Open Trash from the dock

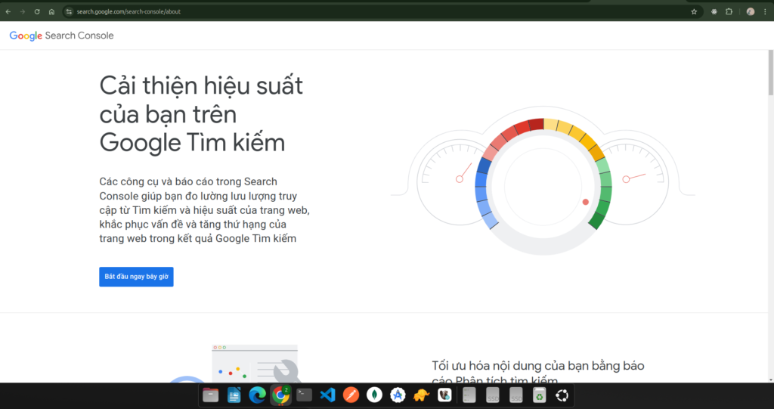[539, 395]
